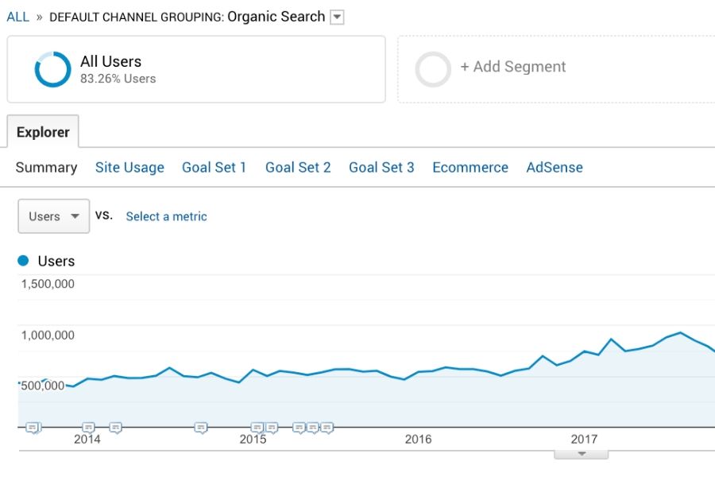Switch to the Goal Set 1 tab
Viewport: 715px width, 477px height.
pos(214,168)
